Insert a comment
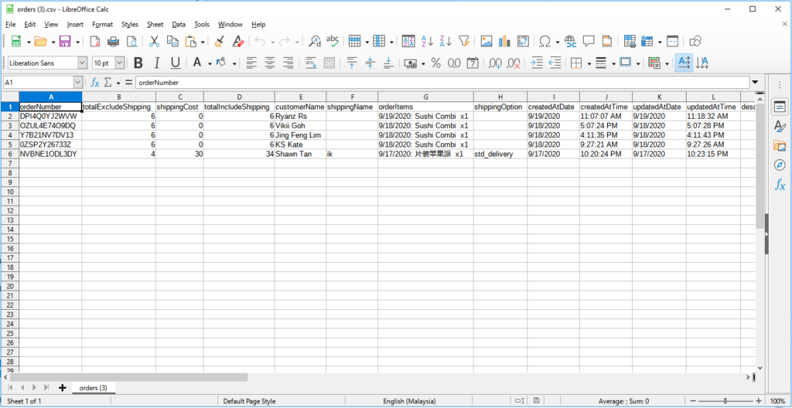Viewport: 792px width, 408px height. [589, 42]
